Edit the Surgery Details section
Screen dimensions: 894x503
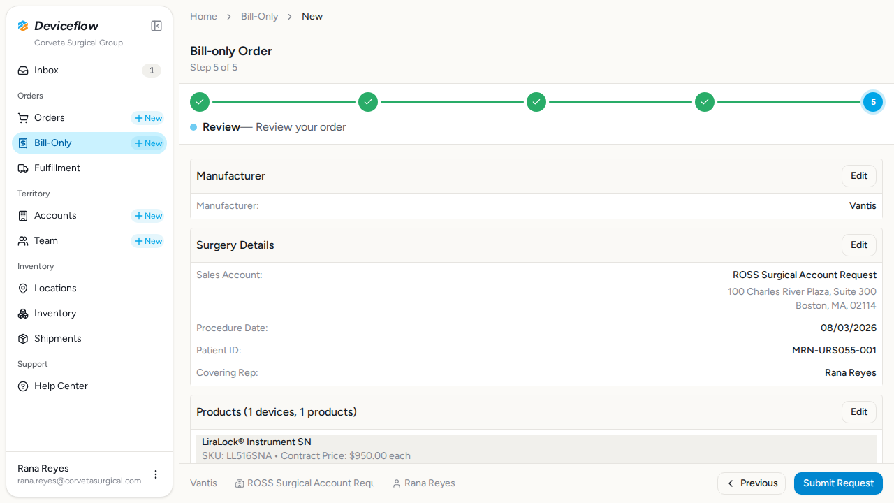(859, 245)
